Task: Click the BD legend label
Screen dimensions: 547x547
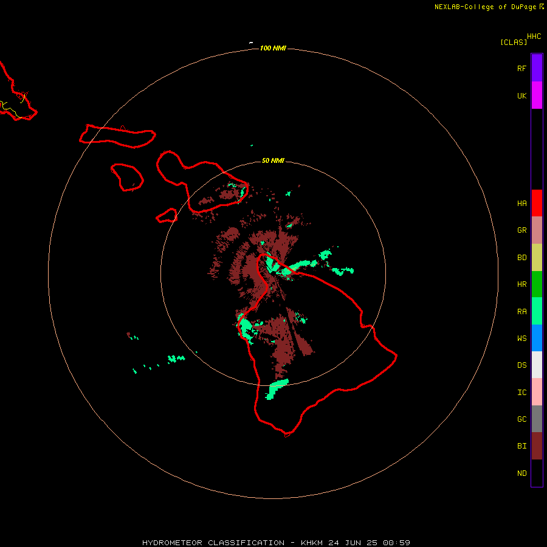Action: click(521, 258)
